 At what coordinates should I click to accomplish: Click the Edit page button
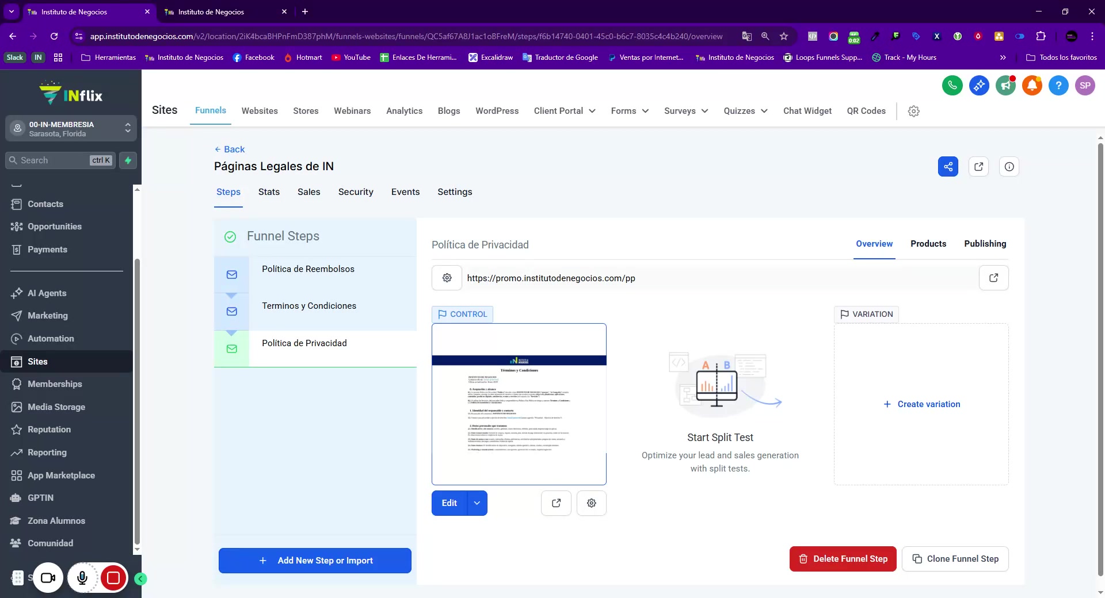tap(449, 503)
